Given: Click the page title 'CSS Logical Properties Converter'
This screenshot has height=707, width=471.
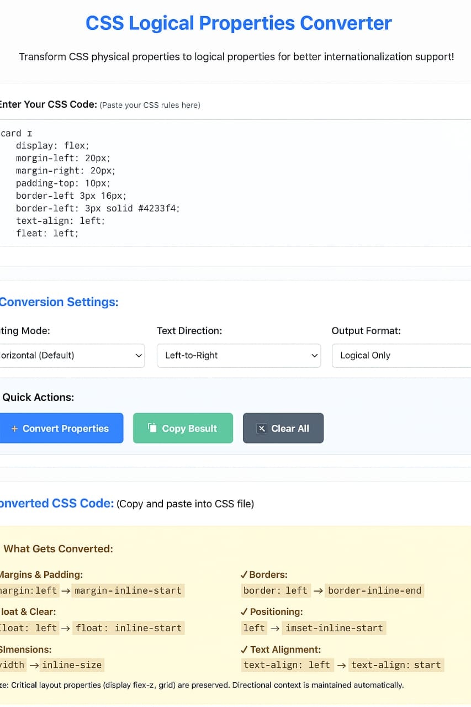Looking at the screenshot, I should [x=239, y=23].
